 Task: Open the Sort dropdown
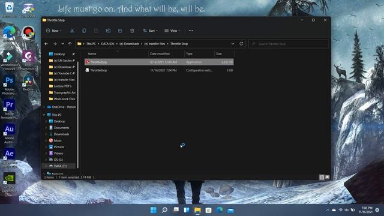click(150, 31)
